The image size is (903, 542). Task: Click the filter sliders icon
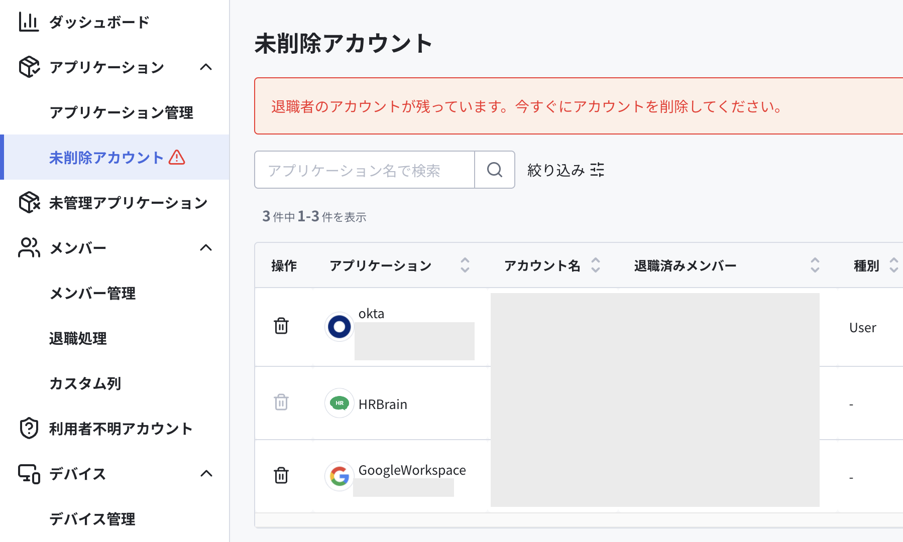tap(597, 170)
